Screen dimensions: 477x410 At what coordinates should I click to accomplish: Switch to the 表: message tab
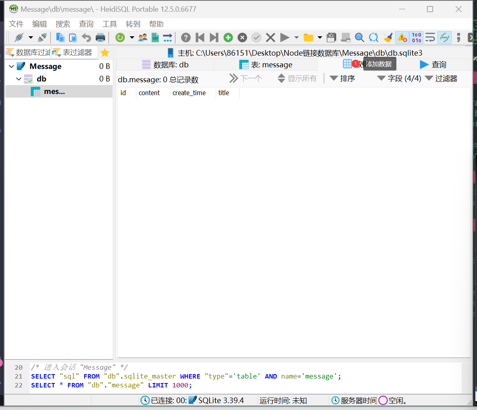pos(266,65)
